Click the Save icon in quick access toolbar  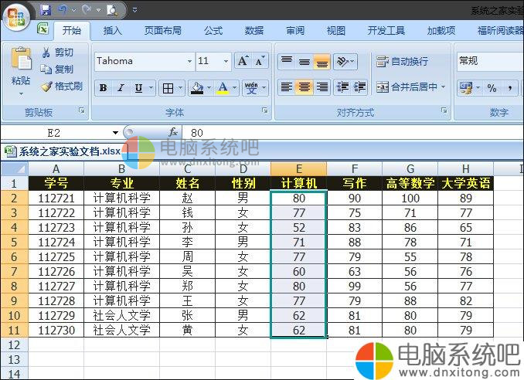[46, 10]
